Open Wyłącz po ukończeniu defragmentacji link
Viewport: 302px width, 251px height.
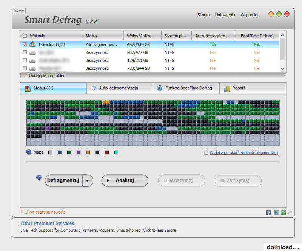click(x=244, y=152)
